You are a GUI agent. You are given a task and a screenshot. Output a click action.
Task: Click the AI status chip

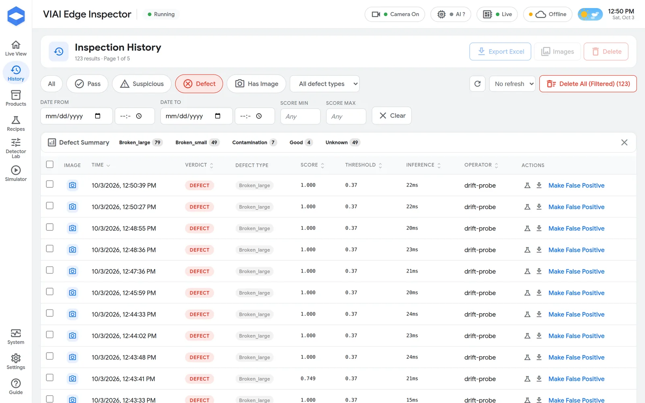451,14
